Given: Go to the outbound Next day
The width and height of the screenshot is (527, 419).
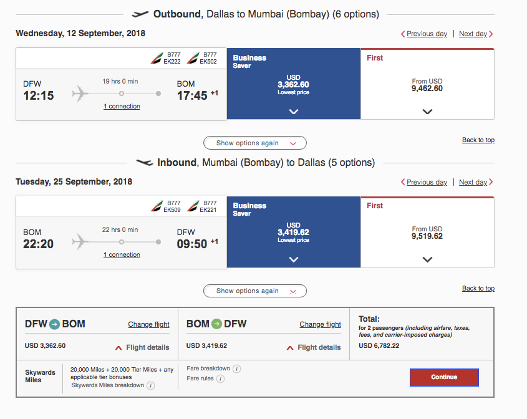Looking at the screenshot, I should point(475,34).
